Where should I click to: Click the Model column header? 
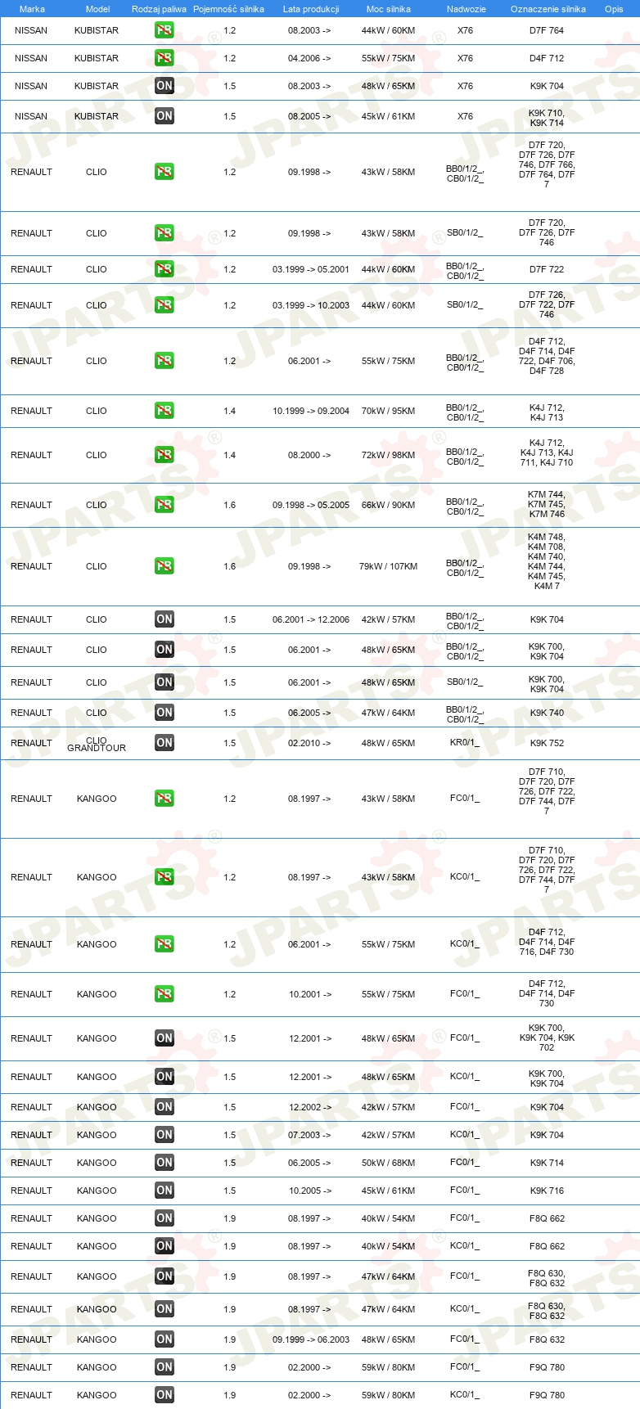(97, 9)
